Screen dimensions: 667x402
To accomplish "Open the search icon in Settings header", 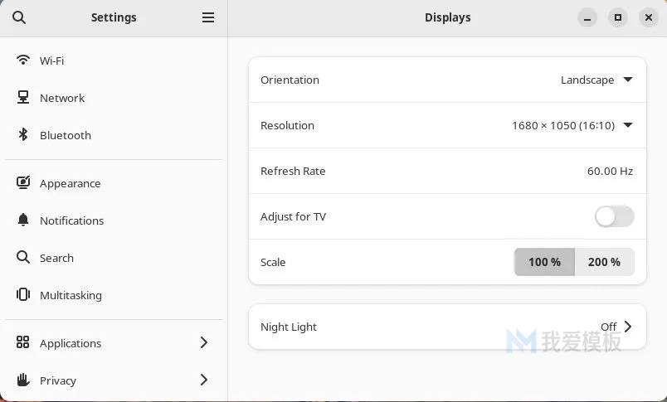I will [19, 17].
